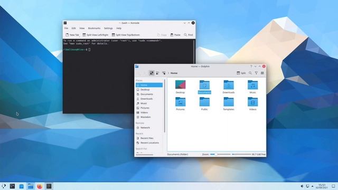Open the Konsole Settings menu
This screenshot has height=190, width=338.
tap(108, 28)
